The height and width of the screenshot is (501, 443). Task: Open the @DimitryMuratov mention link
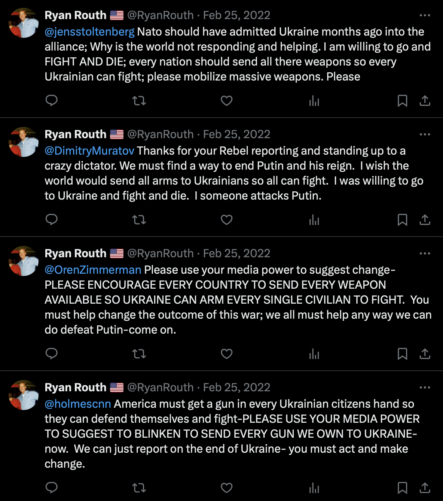[x=89, y=151]
